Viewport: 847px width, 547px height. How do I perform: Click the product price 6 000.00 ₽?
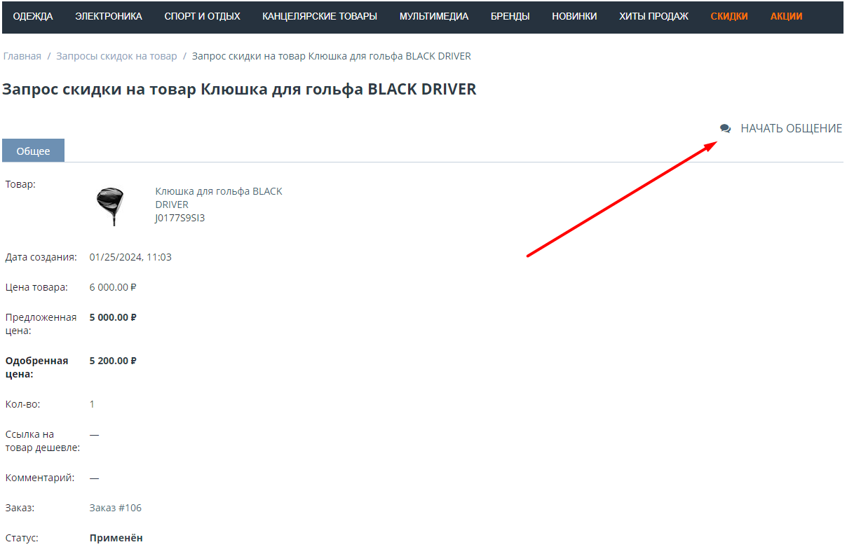pyautogui.click(x=113, y=287)
